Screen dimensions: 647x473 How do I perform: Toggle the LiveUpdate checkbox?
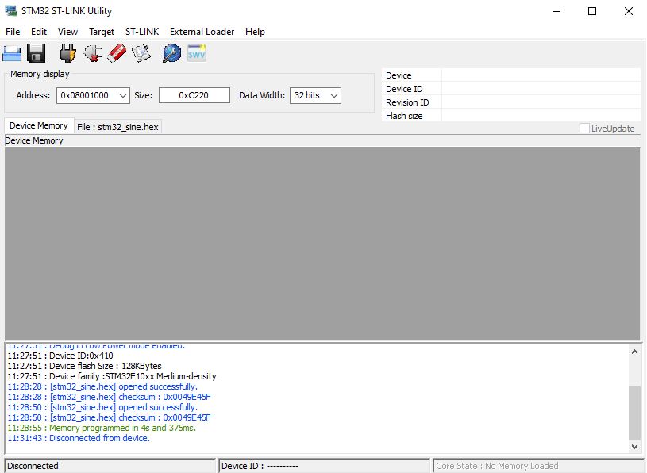[585, 129]
